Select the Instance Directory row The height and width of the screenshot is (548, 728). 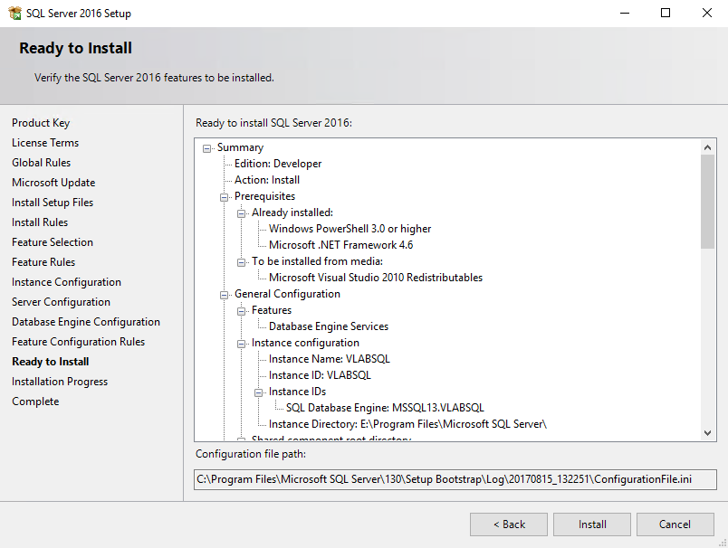point(407,424)
